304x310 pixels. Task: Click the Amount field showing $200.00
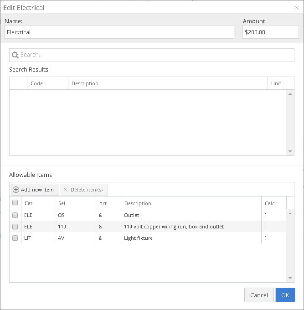pyautogui.click(x=270, y=32)
